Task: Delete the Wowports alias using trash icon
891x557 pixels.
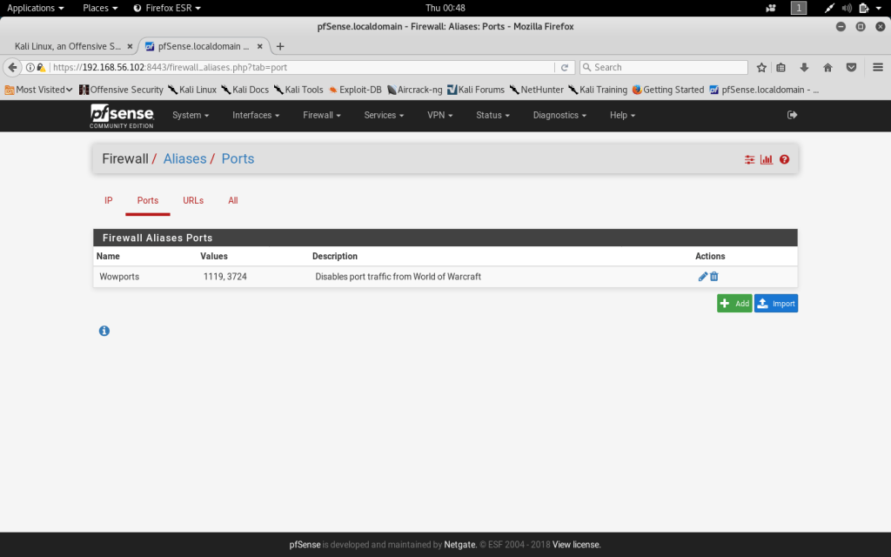Action: [714, 277]
